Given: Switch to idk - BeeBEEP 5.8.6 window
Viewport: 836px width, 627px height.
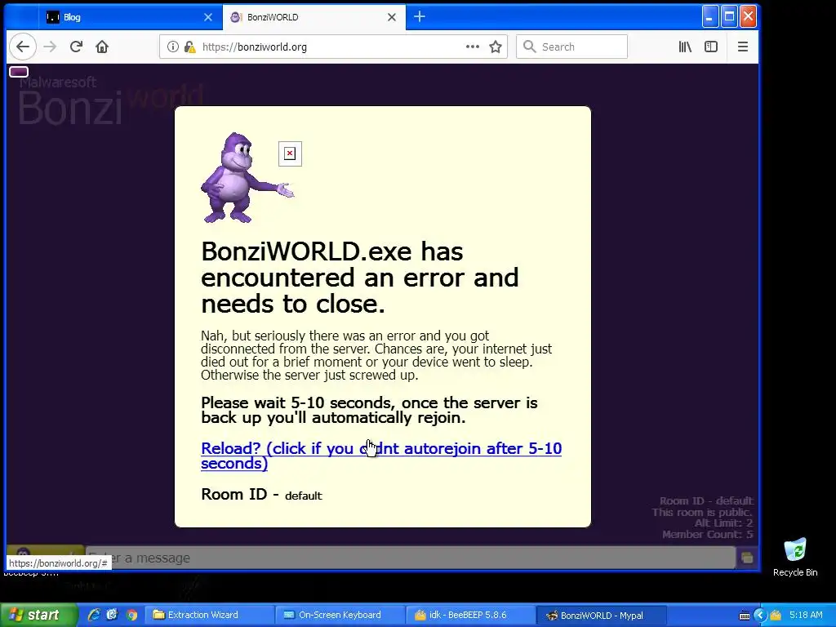Looking at the screenshot, I should click(470, 615).
